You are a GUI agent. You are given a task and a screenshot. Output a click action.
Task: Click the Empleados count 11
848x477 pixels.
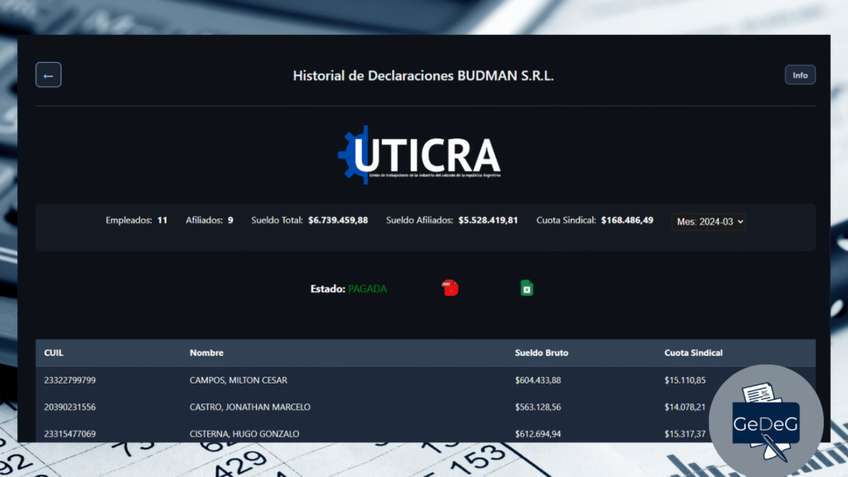click(x=162, y=220)
